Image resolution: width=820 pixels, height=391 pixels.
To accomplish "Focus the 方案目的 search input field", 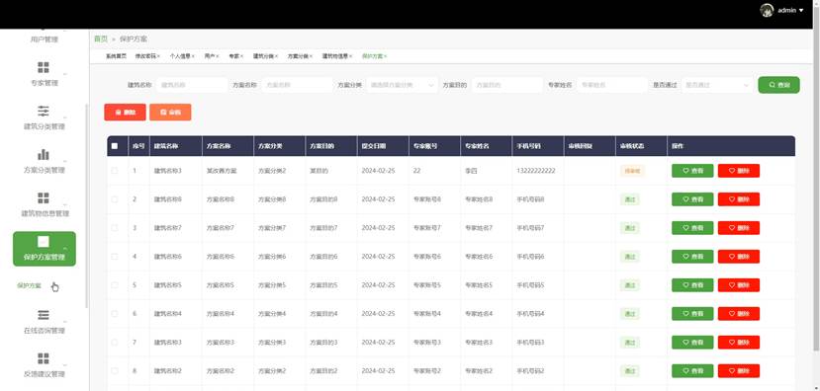I will (506, 85).
